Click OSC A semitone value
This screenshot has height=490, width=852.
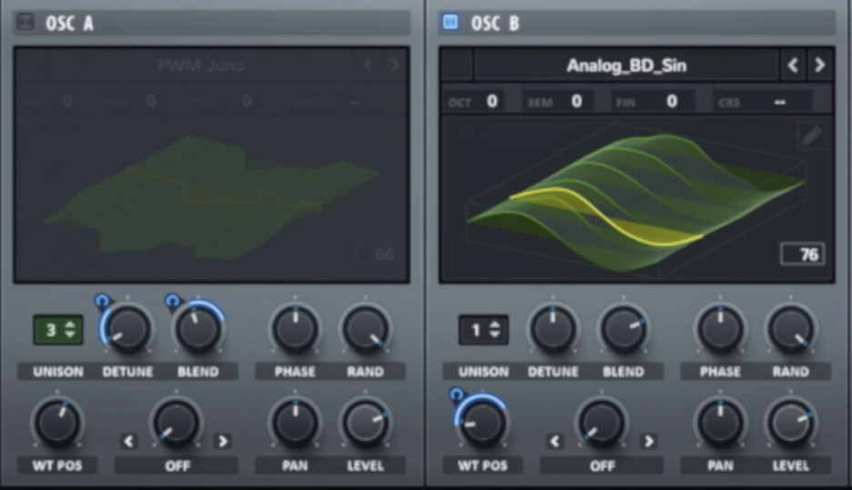[x=152, y=101]
